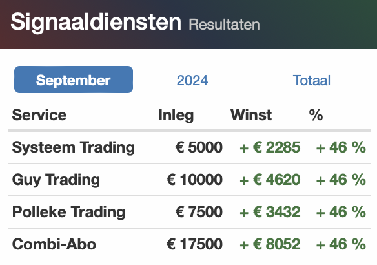Open the Totaal results tab
The width and height of the screenshot is (377, 265).
(x=311, y=80)
